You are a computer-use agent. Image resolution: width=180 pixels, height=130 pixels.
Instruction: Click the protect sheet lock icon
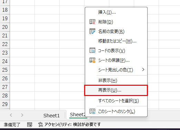click(92, 60)
